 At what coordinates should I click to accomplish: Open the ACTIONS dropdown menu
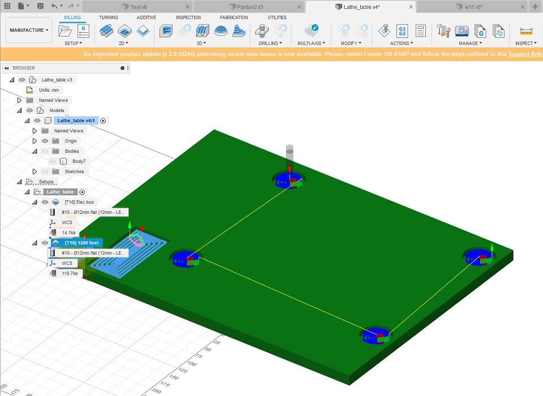point(402,44)
